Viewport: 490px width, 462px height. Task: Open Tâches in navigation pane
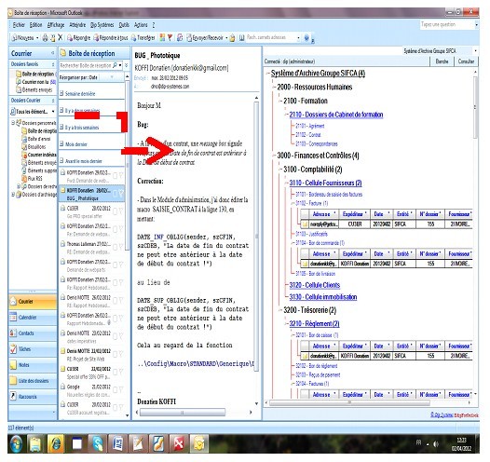(33, 349)
